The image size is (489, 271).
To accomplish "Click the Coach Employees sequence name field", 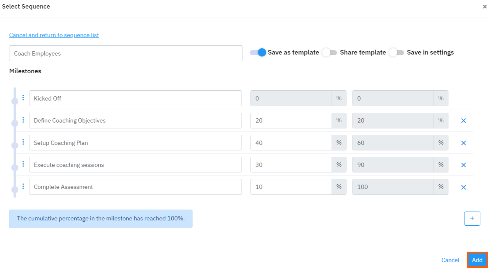I will [125, 53].
